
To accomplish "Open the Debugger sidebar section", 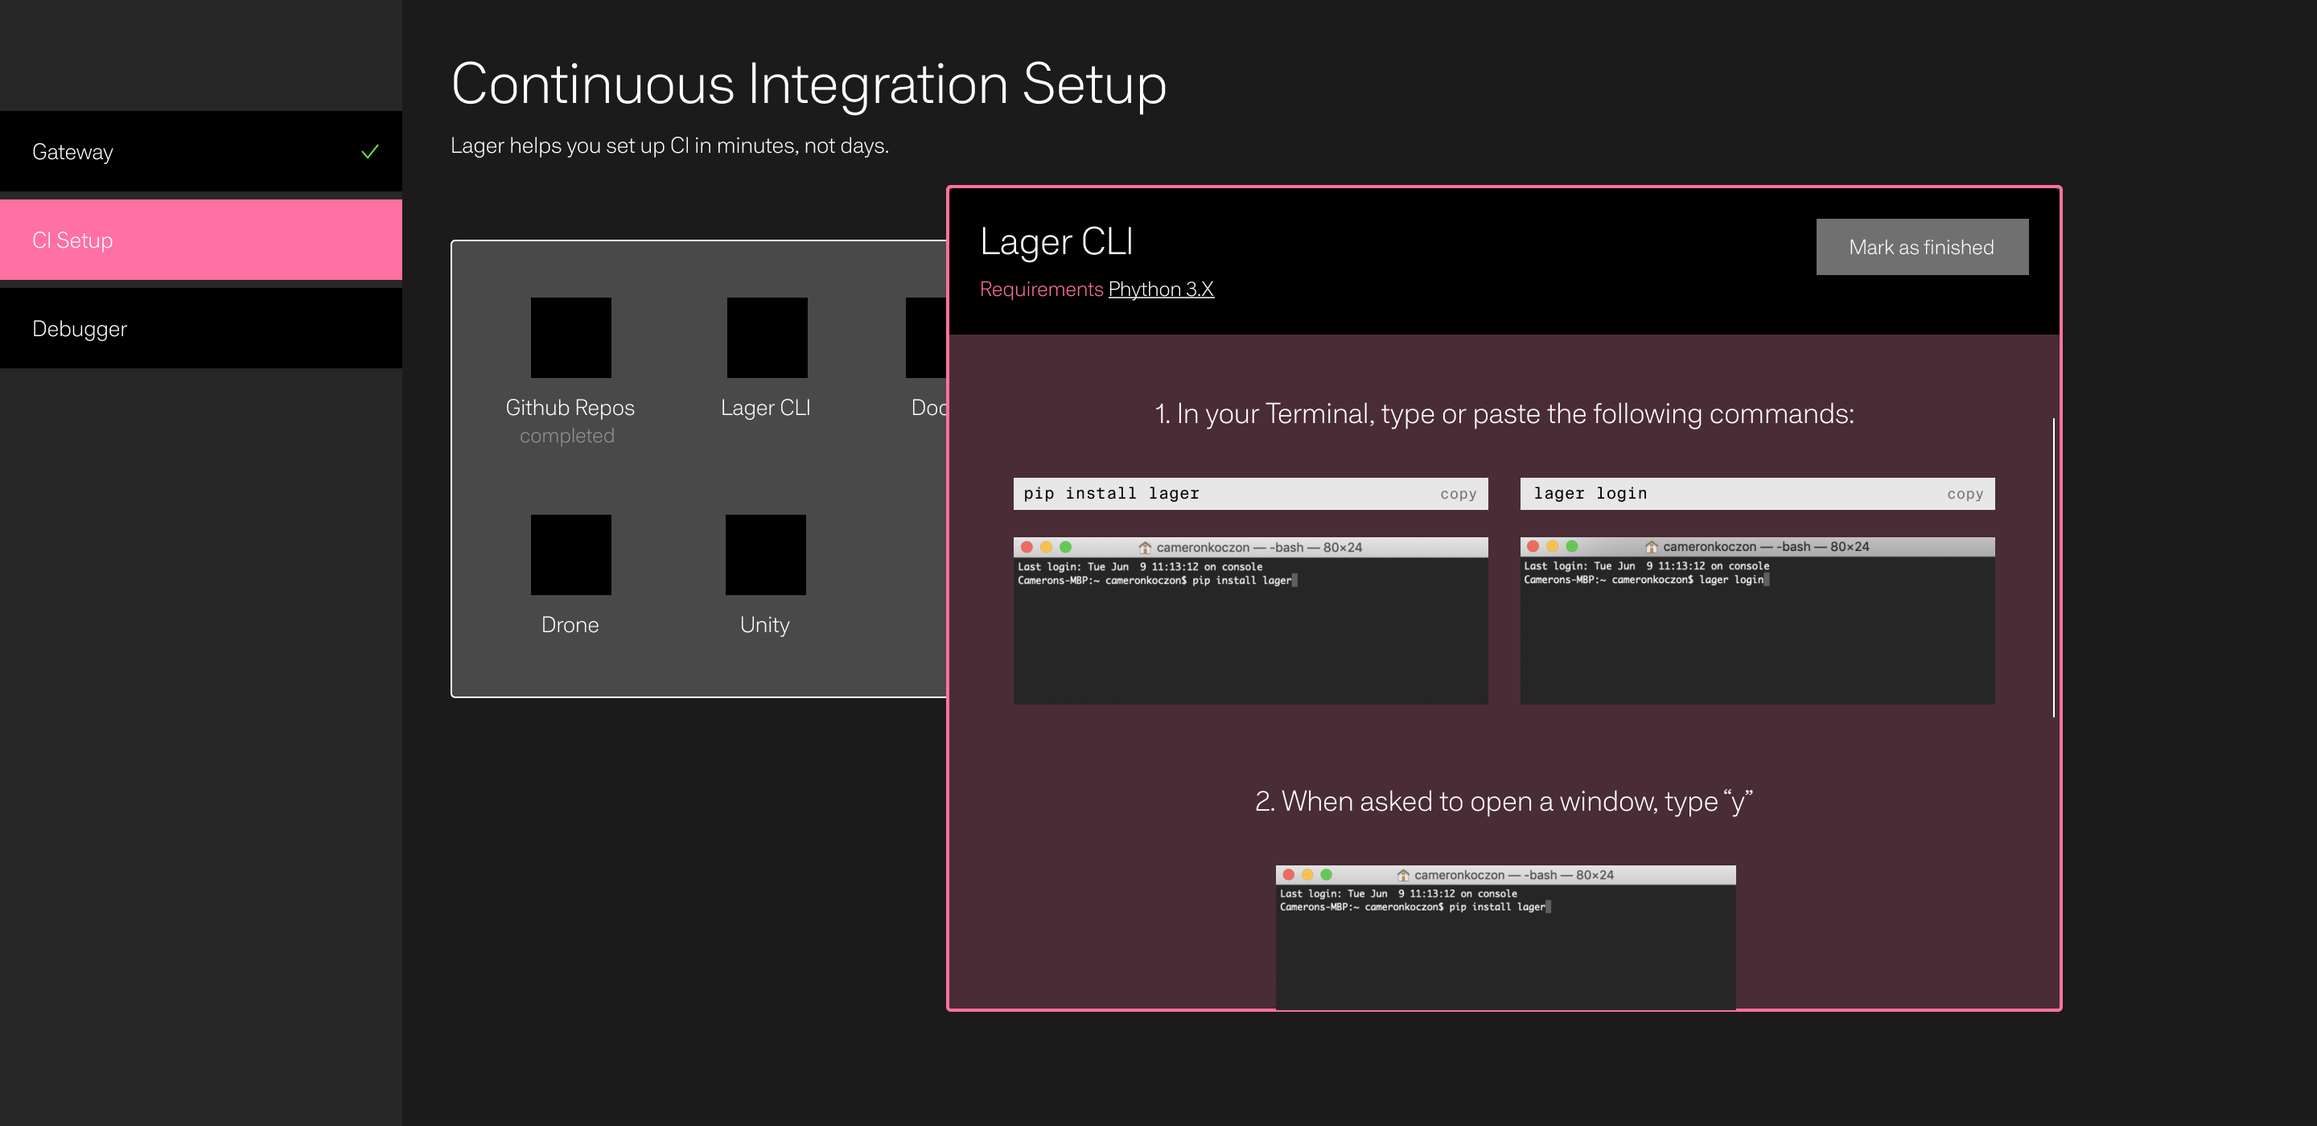I will (x=200, y=328).
